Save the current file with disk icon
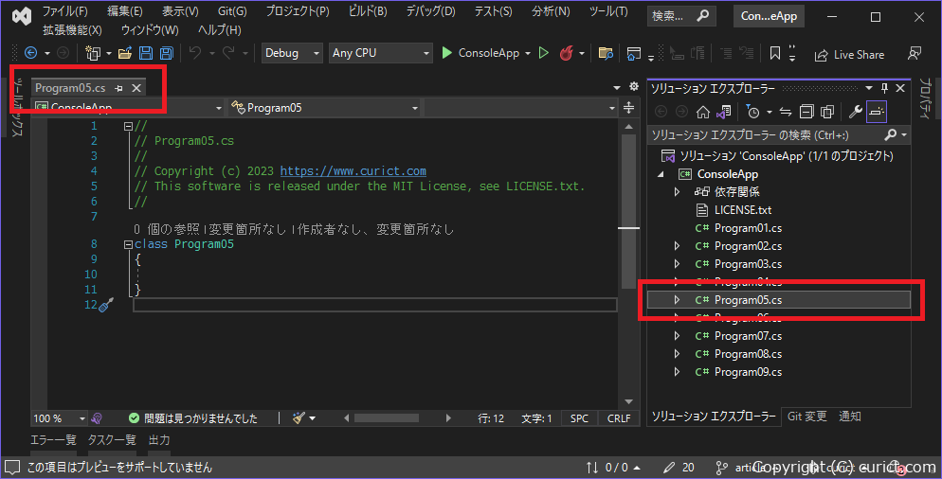The height and width of the screenshot is (479, 942). point(145,53)
